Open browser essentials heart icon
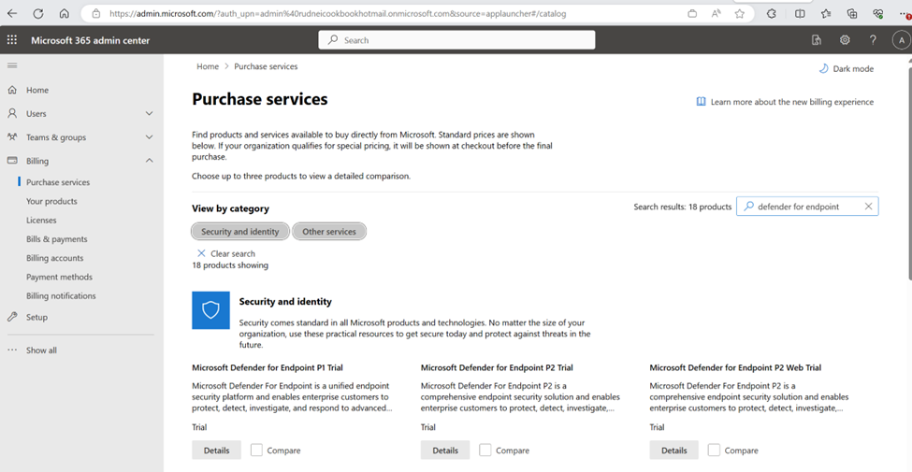 878,13
